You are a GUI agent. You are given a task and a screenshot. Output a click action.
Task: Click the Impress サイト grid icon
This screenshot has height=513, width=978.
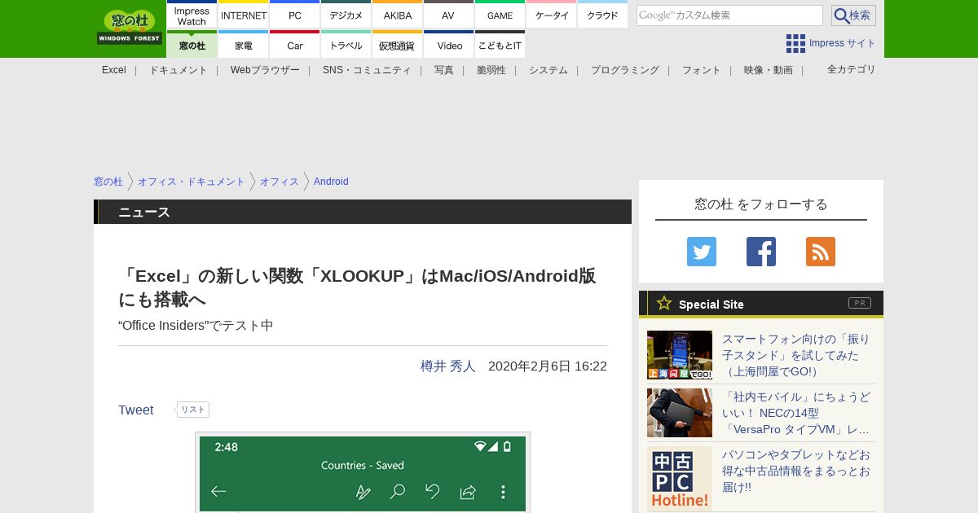point(795,43)
